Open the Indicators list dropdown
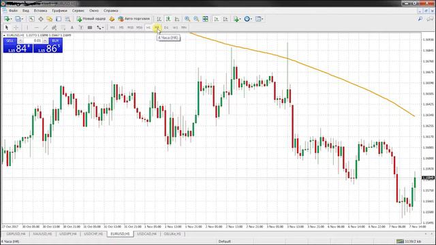 (237, 19)
